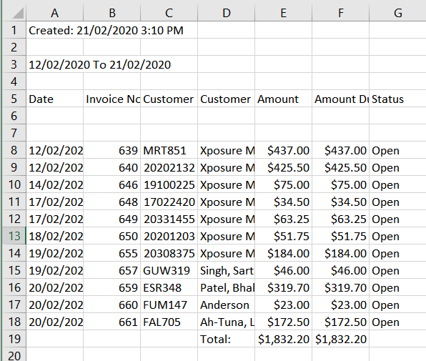
Task: Select invoice number 640 cell
Action: [112, 167]
